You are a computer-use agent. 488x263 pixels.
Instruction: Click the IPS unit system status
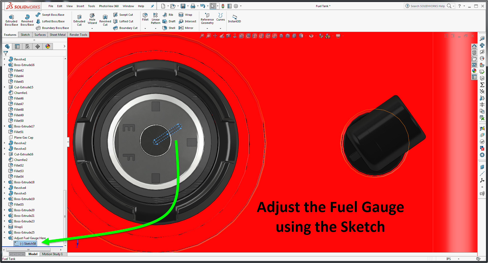pyautogui.click(x=449, y=259)
